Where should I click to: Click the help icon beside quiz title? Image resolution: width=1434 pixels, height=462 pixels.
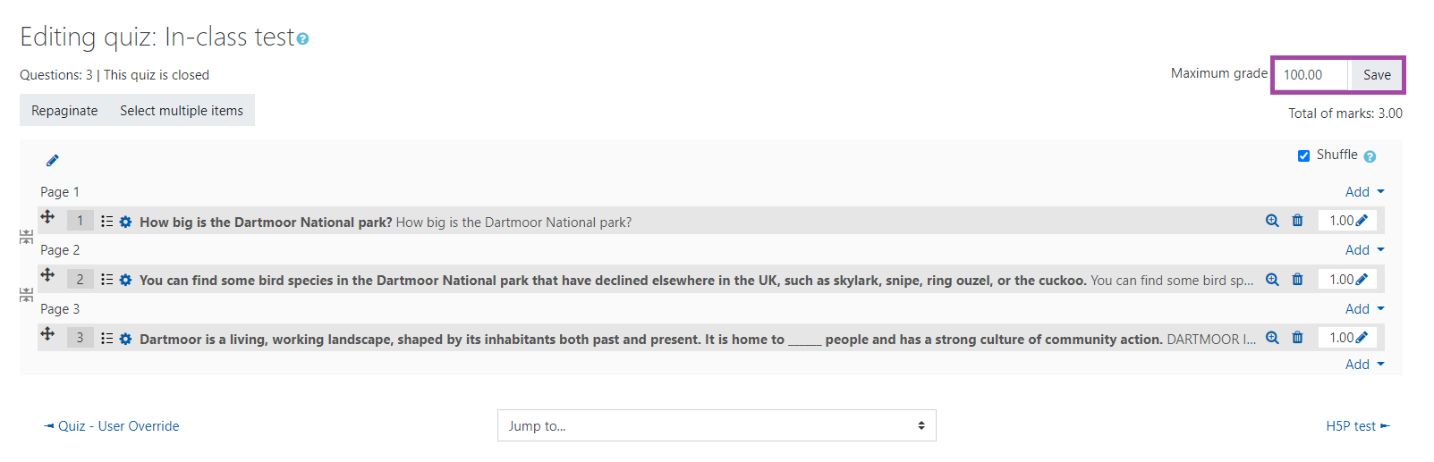tap(303, 39)
